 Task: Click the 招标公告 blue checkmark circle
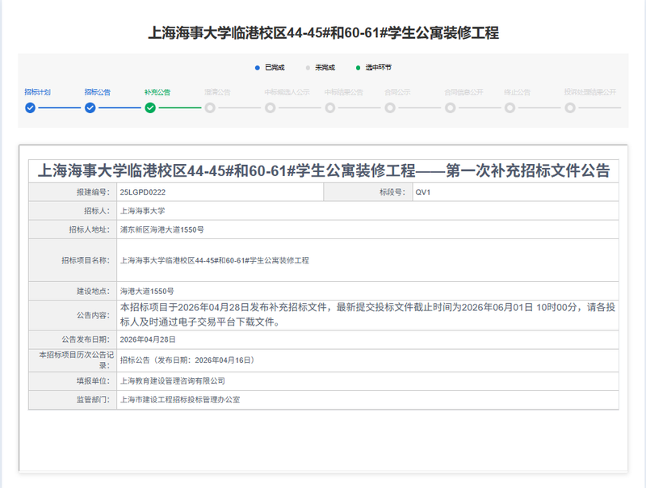(x=90, y=107)
